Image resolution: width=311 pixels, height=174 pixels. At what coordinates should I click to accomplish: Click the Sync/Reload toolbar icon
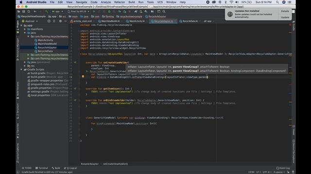point(29,12)
